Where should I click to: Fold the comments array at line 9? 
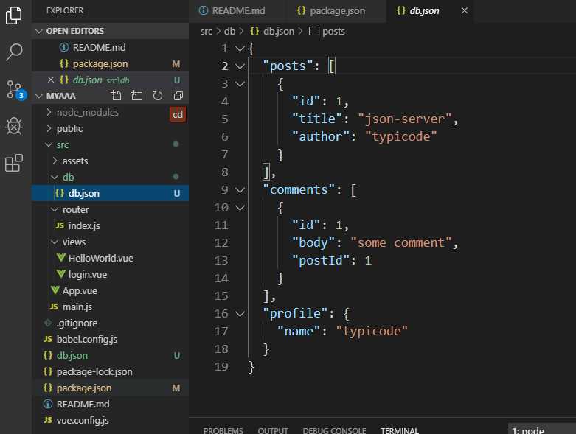coord(240,189)
